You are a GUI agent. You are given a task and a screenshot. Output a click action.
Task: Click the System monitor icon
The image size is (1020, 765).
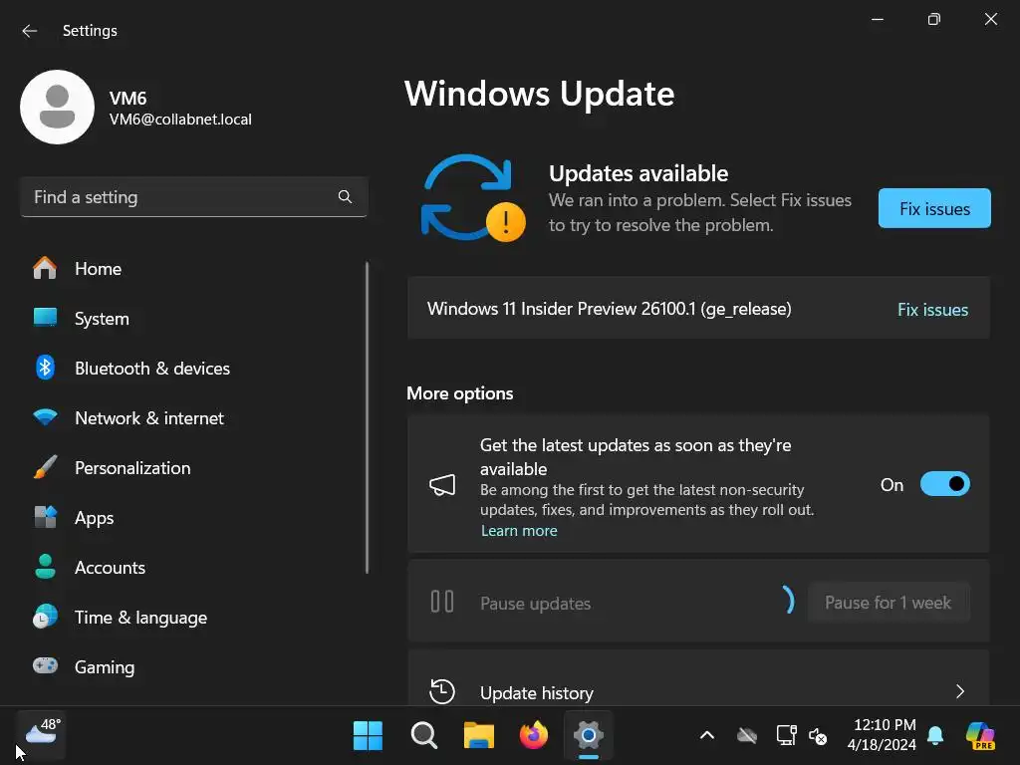45,318
